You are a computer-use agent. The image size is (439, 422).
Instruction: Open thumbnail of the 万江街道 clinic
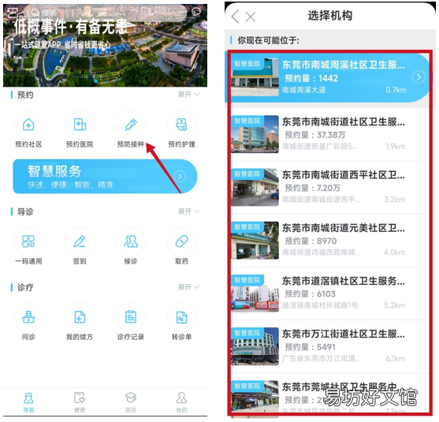(255, 346)
